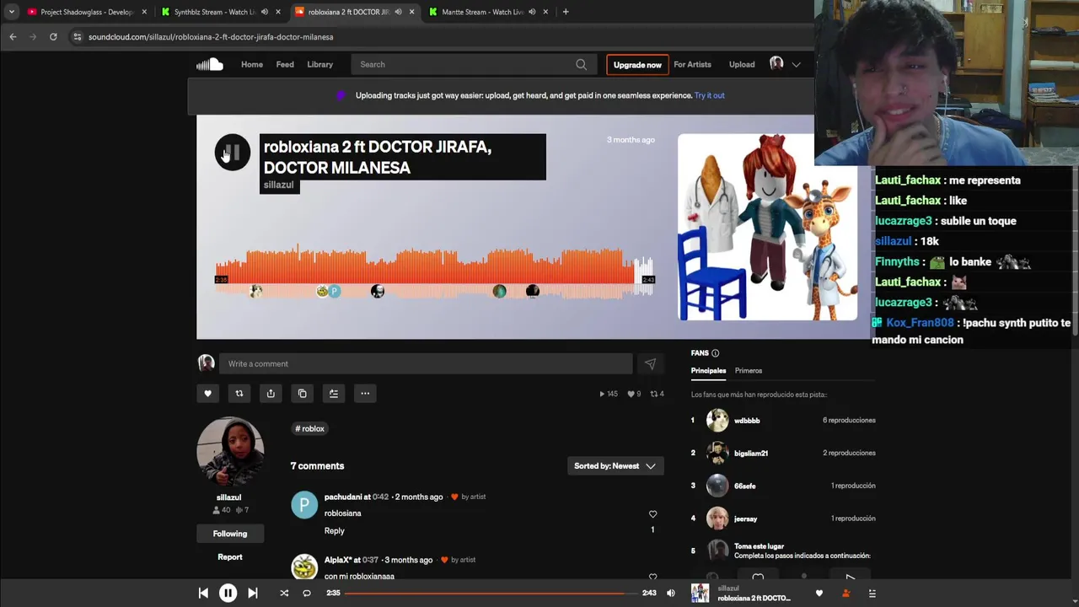Screen dimensions: 1079x607
Task: Open the tab search dropdown in the browser
Action: coord(11,12)
